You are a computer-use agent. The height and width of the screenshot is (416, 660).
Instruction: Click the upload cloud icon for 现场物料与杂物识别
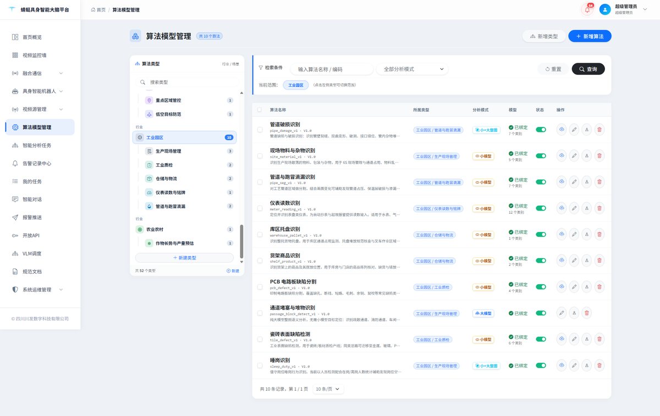click(562, 156)
